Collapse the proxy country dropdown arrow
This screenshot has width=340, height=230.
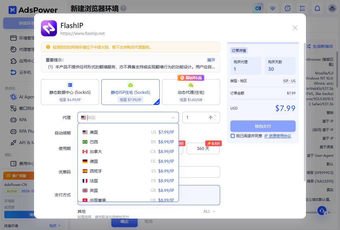(x=173, y=118)
